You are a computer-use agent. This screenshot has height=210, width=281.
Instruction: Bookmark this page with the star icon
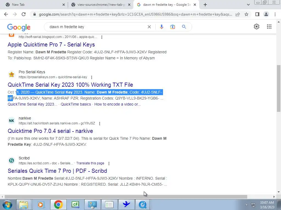[246, 14]
